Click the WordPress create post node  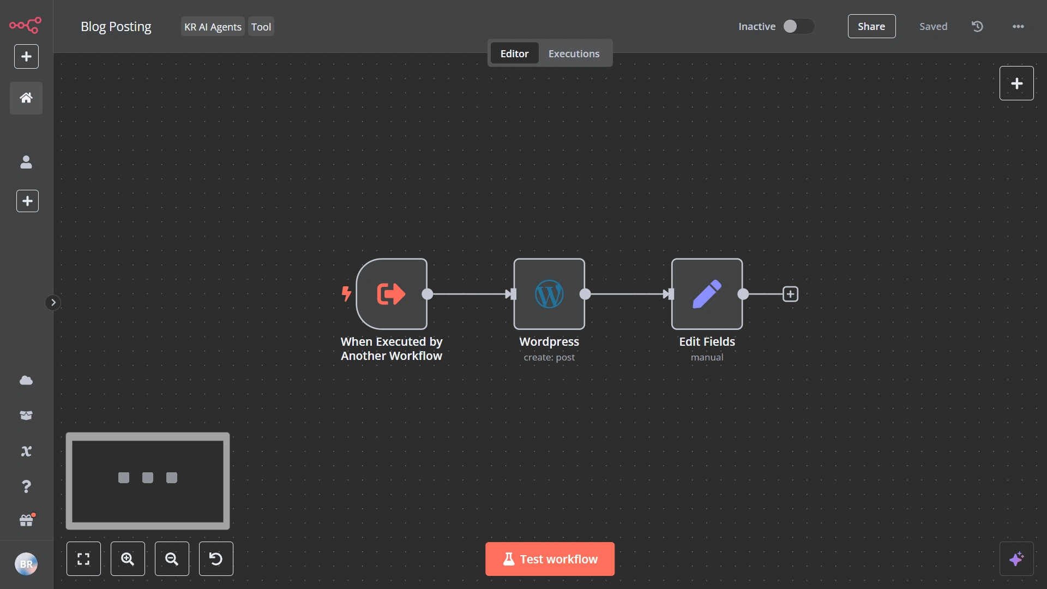pyautogui.click(x=549, y=293)
